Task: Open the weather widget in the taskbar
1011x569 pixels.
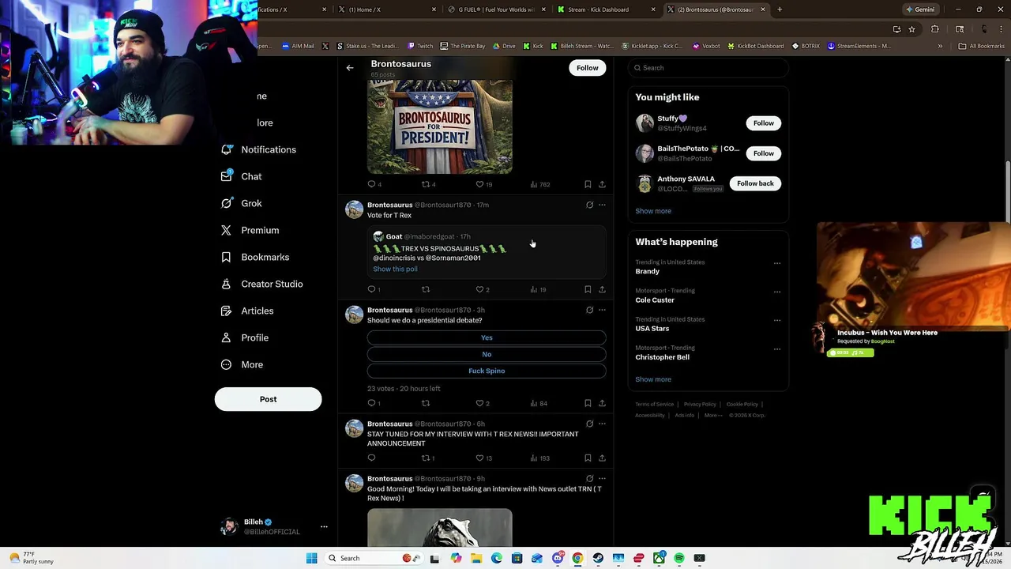Action: click(x=32, y=558)
